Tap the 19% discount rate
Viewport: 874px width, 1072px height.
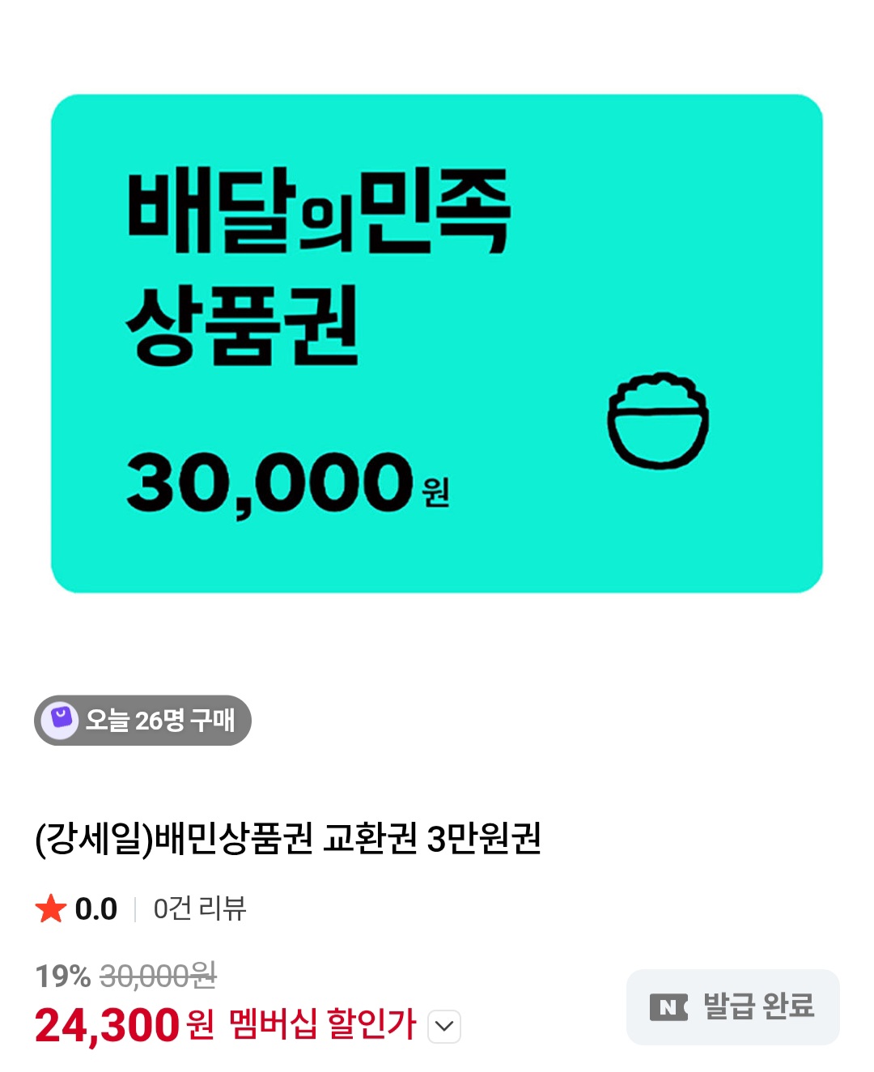click(62, 976)
